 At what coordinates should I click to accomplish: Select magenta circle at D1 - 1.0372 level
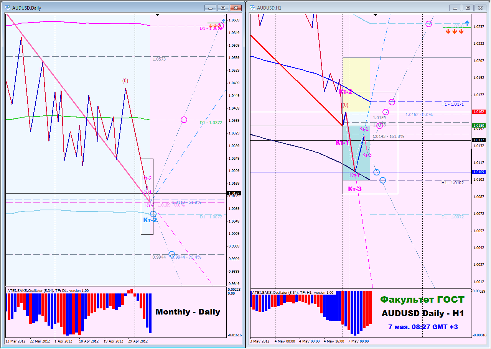click(x=184, y=120)
